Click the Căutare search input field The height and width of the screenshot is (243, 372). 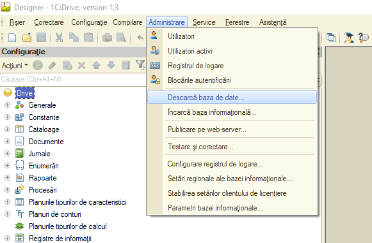(73, 79)
